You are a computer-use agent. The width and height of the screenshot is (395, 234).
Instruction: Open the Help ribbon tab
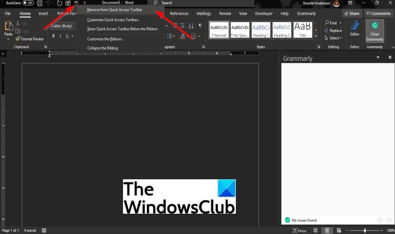(x=284, y=14)
